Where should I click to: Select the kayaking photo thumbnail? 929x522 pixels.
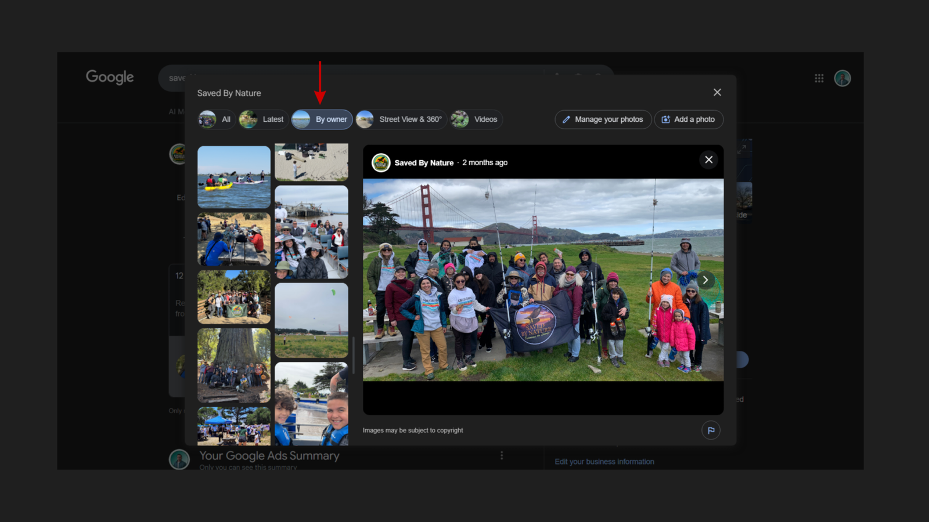point(233,177)
